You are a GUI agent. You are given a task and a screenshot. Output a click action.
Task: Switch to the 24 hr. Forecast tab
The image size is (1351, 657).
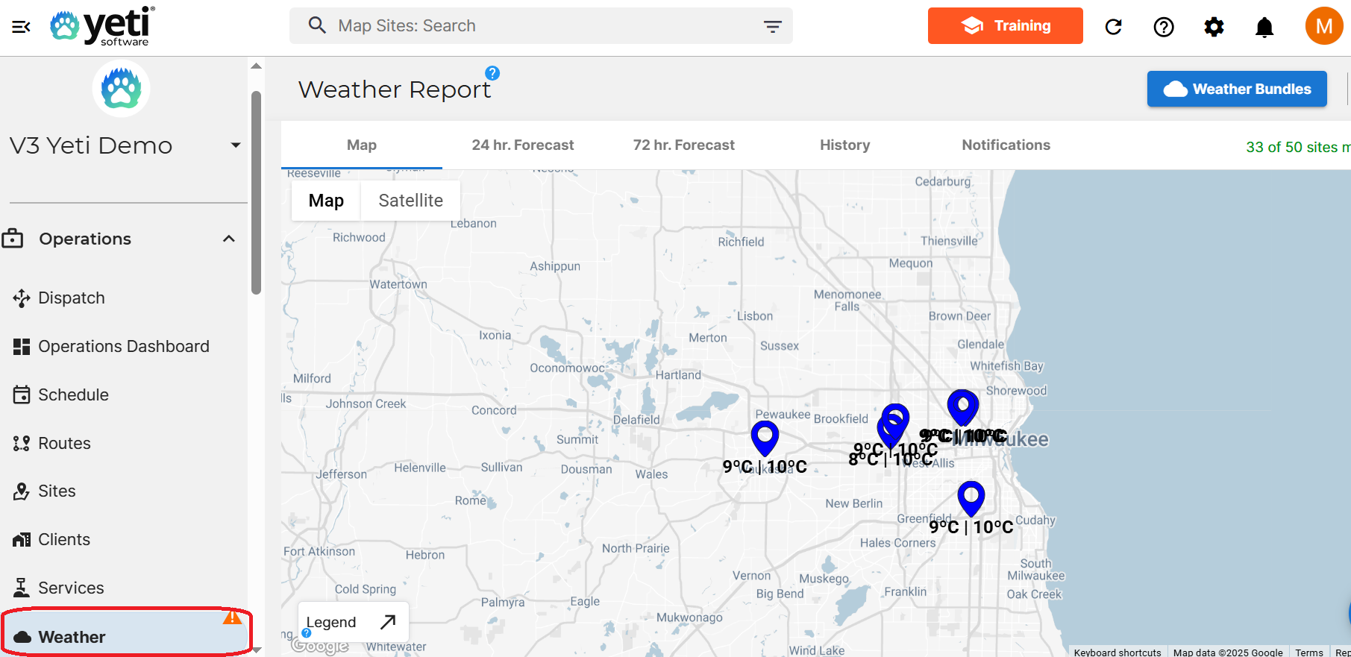pos(522,145)
